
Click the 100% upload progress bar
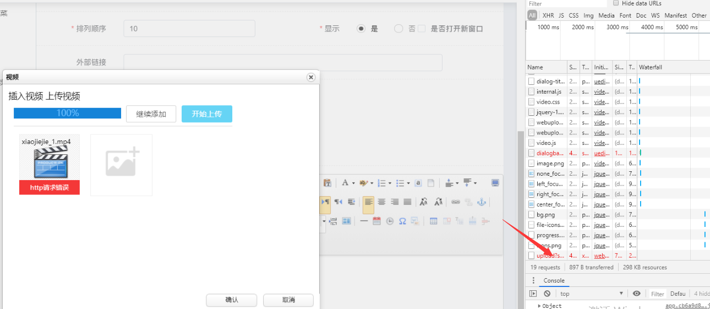(67, 113)
